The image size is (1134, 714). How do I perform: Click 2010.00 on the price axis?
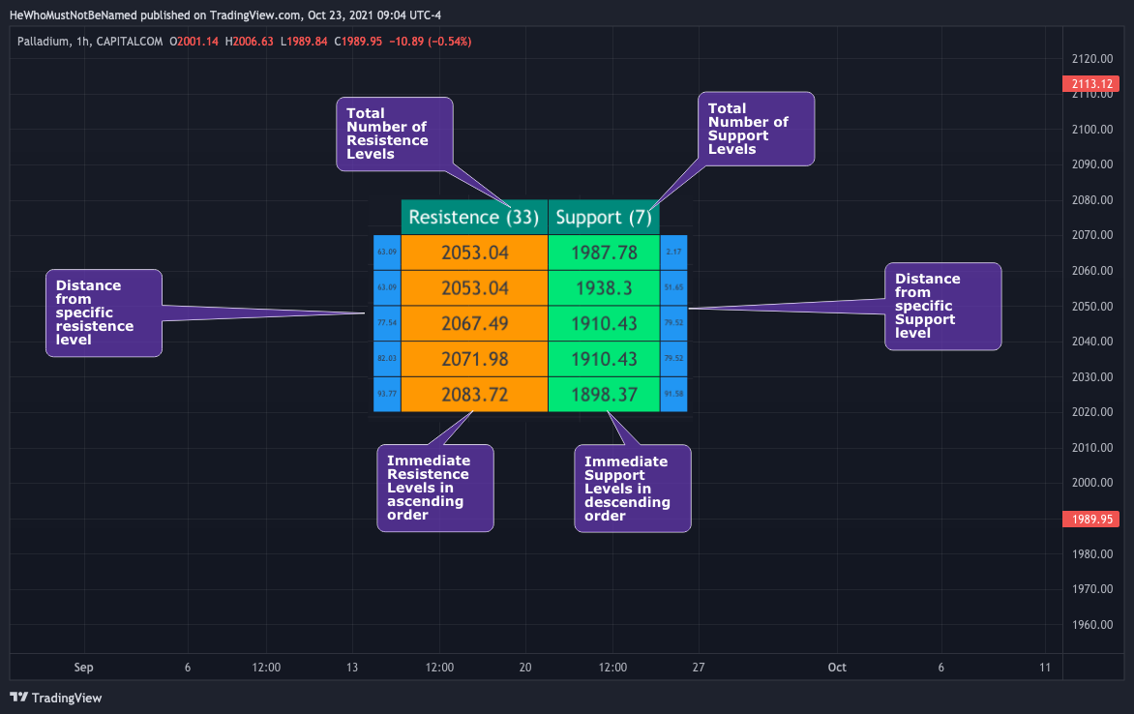pos(1092,448)
